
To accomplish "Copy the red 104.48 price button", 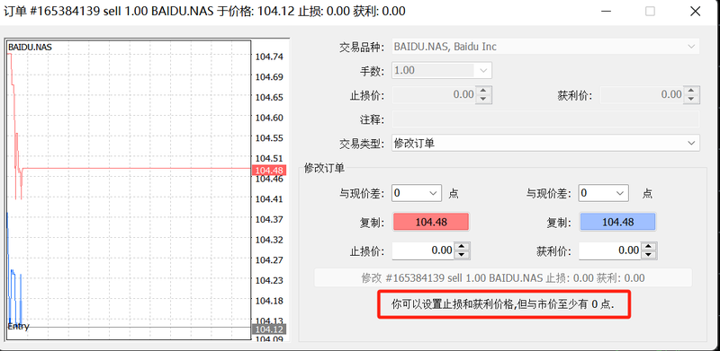I will click(x=431, y=223).
